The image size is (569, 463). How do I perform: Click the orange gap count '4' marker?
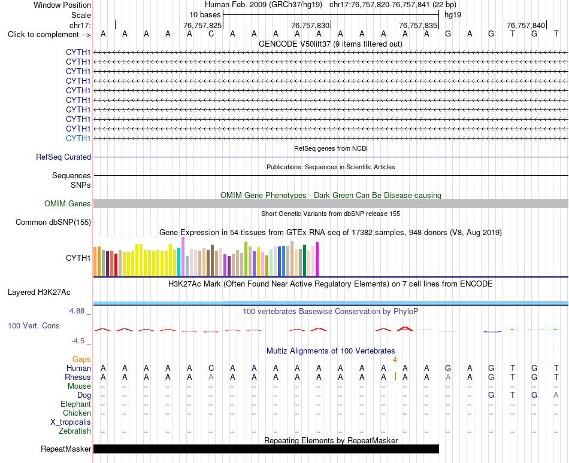[395, 360]
